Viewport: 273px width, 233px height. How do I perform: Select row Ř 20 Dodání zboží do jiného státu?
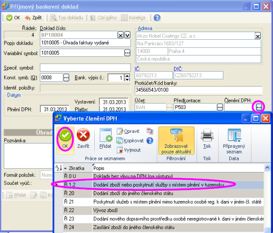(x=159, y=193)
